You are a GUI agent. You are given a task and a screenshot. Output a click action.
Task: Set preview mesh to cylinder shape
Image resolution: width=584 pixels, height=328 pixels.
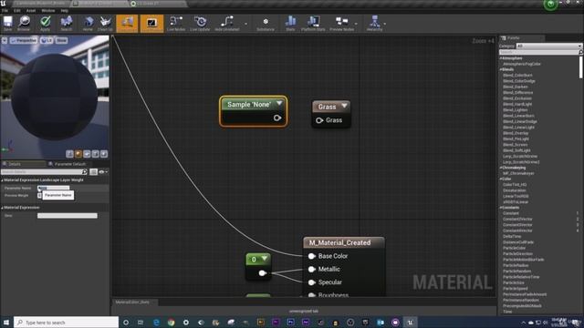point(69,154)
